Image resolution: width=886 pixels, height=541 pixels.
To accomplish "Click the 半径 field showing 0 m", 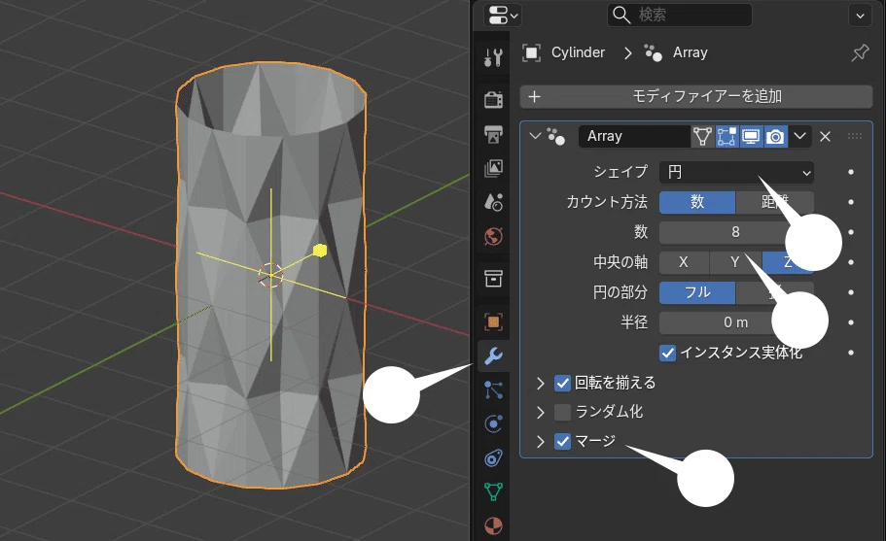I will [x=736, y=322].
